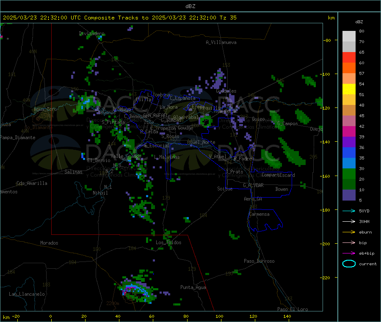
Task: Click the yellow eburn arrow icon
Action: point(349,232)
